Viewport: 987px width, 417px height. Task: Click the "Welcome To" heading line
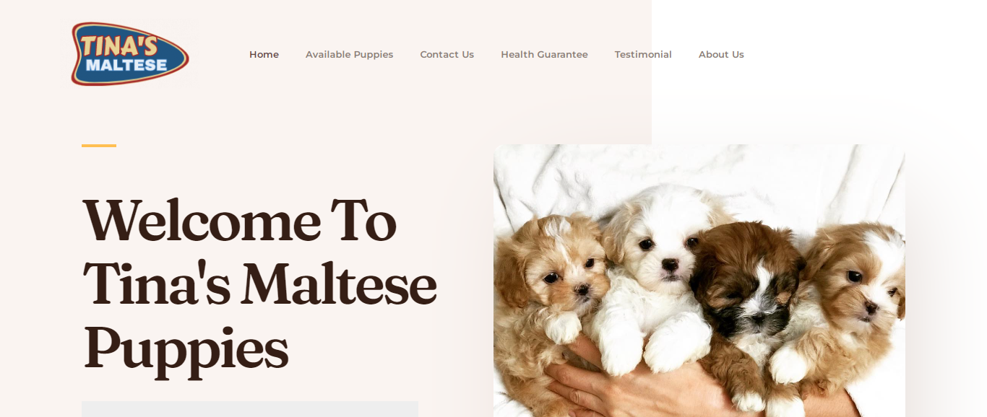click(239, 221)
